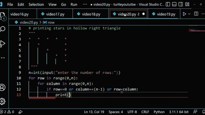The height and width of the screenshot is (115, 205).
Task: Change end of line sequence CRLF
Action: pyautogui.click(x=145, y=112)
